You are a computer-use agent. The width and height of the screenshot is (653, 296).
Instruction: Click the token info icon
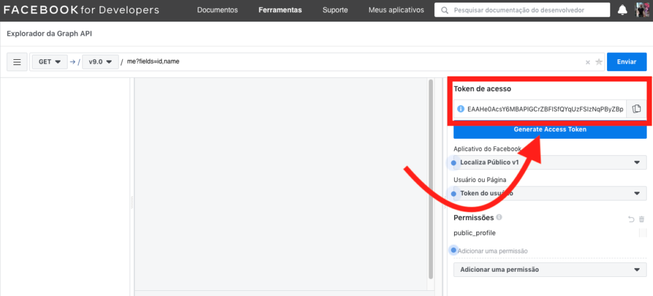460,109
